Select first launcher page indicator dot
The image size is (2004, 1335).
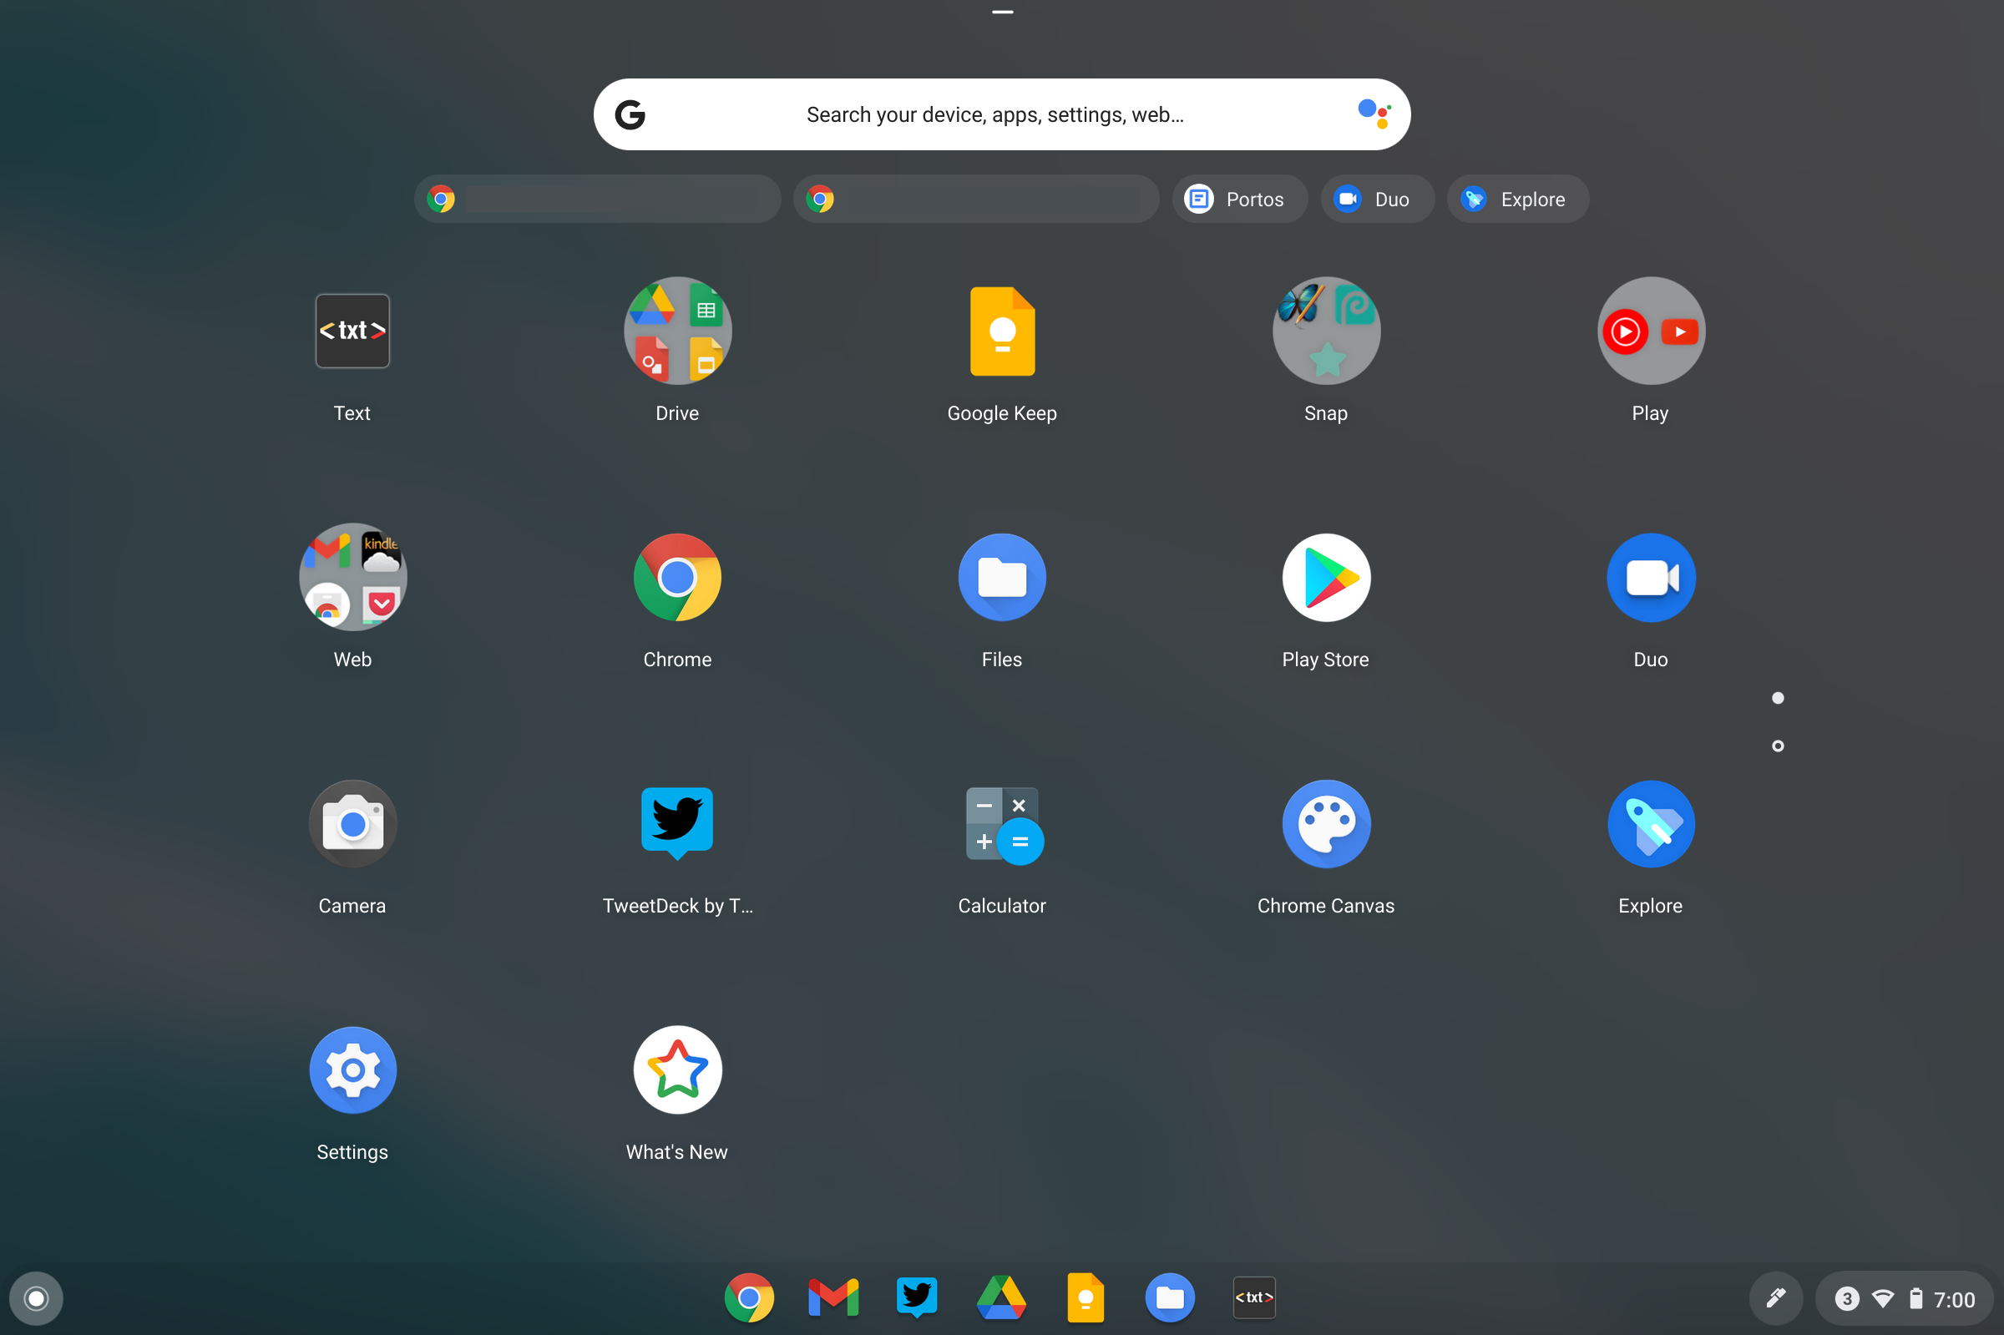coord(1777,698)
